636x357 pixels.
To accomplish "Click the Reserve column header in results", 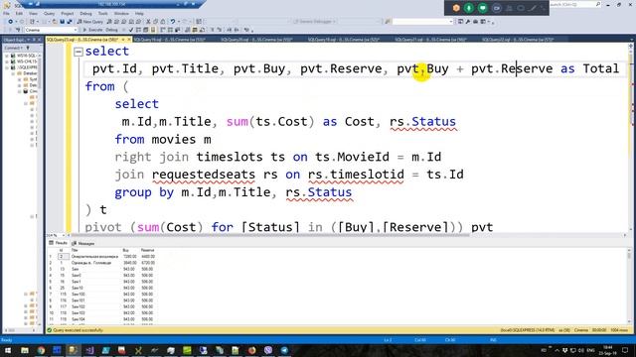I will pyautogui.click(x=148, y=250).
